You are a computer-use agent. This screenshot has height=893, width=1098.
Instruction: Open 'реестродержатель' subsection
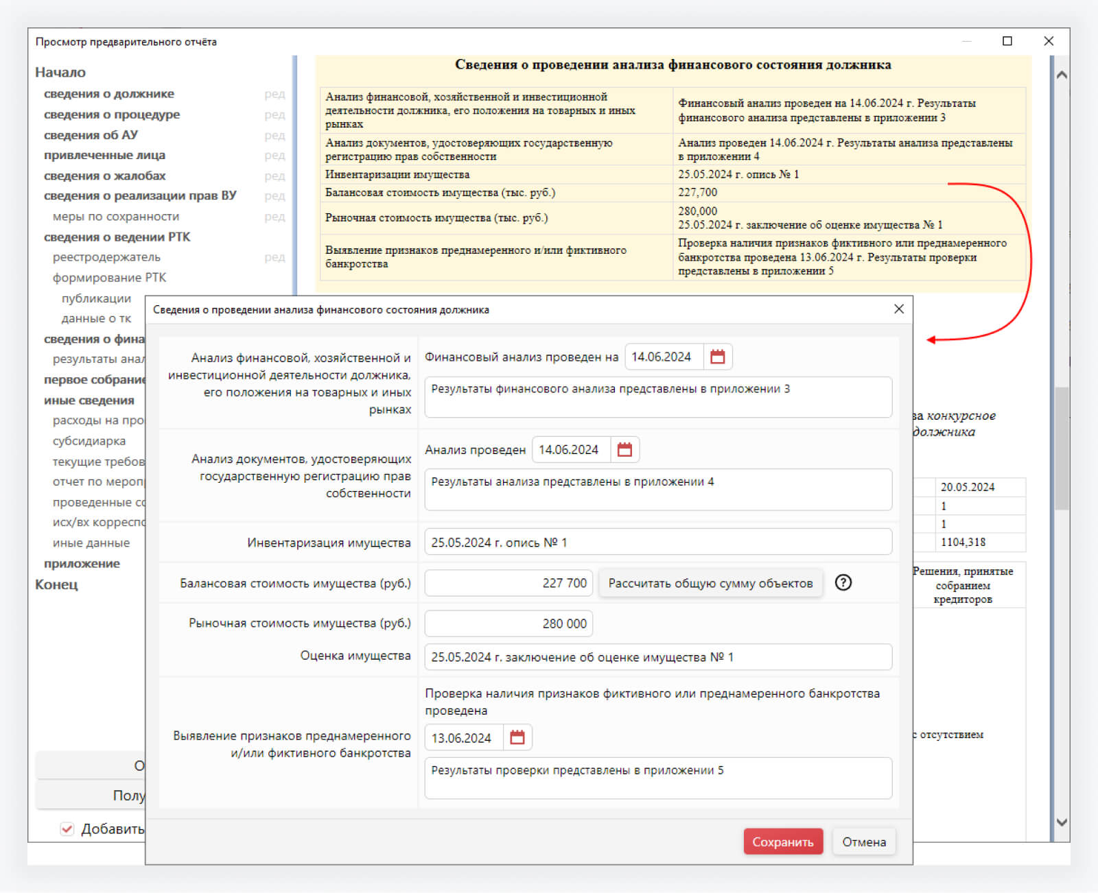tap(106, 257)
